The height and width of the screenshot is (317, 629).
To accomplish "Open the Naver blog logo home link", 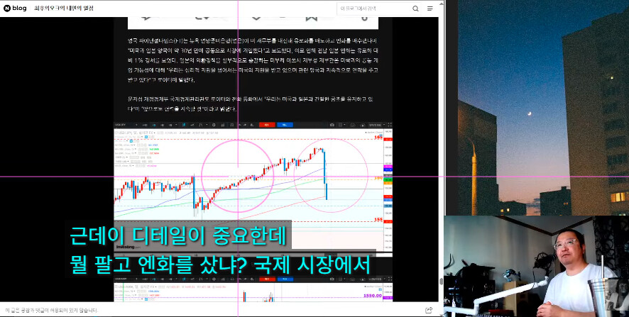I will [15, 9].
